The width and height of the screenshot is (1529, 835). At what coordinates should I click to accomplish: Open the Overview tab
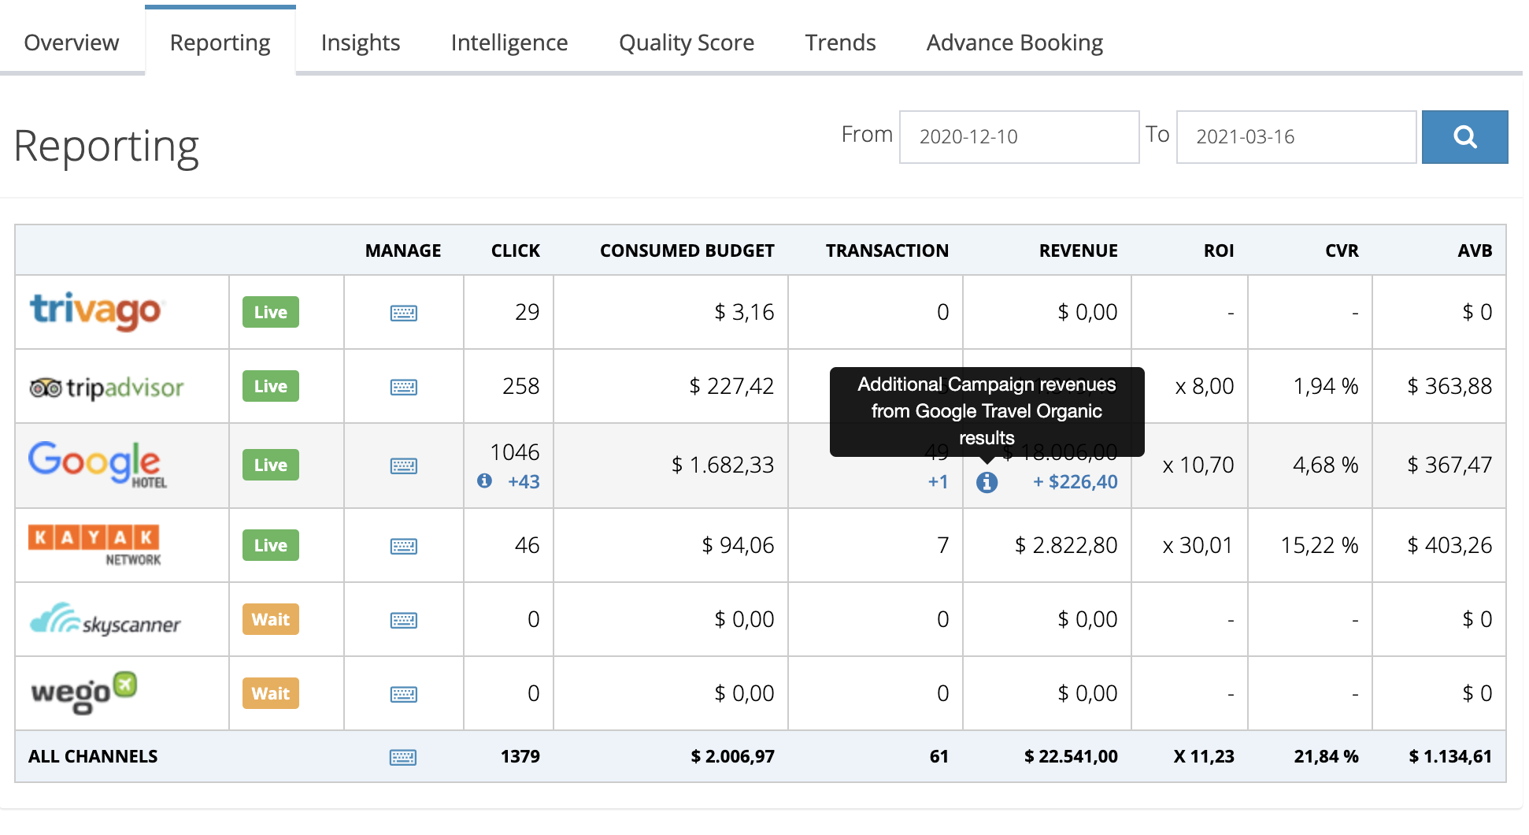pos(72,43)
